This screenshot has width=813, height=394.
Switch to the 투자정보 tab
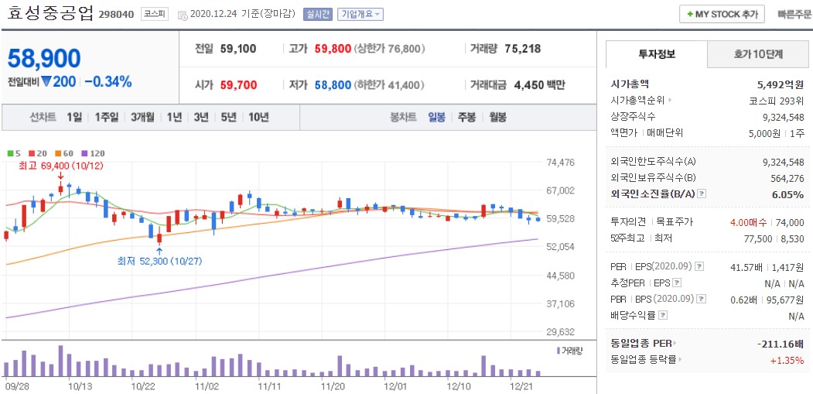657,54
